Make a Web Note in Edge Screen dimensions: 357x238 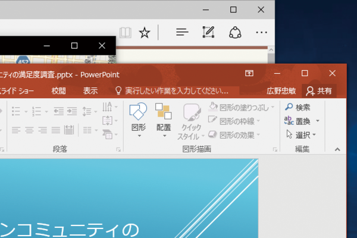point(208,32)
